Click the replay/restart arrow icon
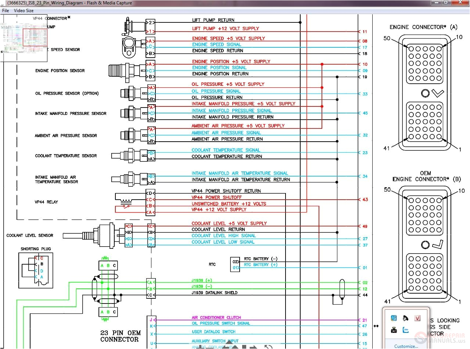The image size is (470, 349). [x=269, y=347]
